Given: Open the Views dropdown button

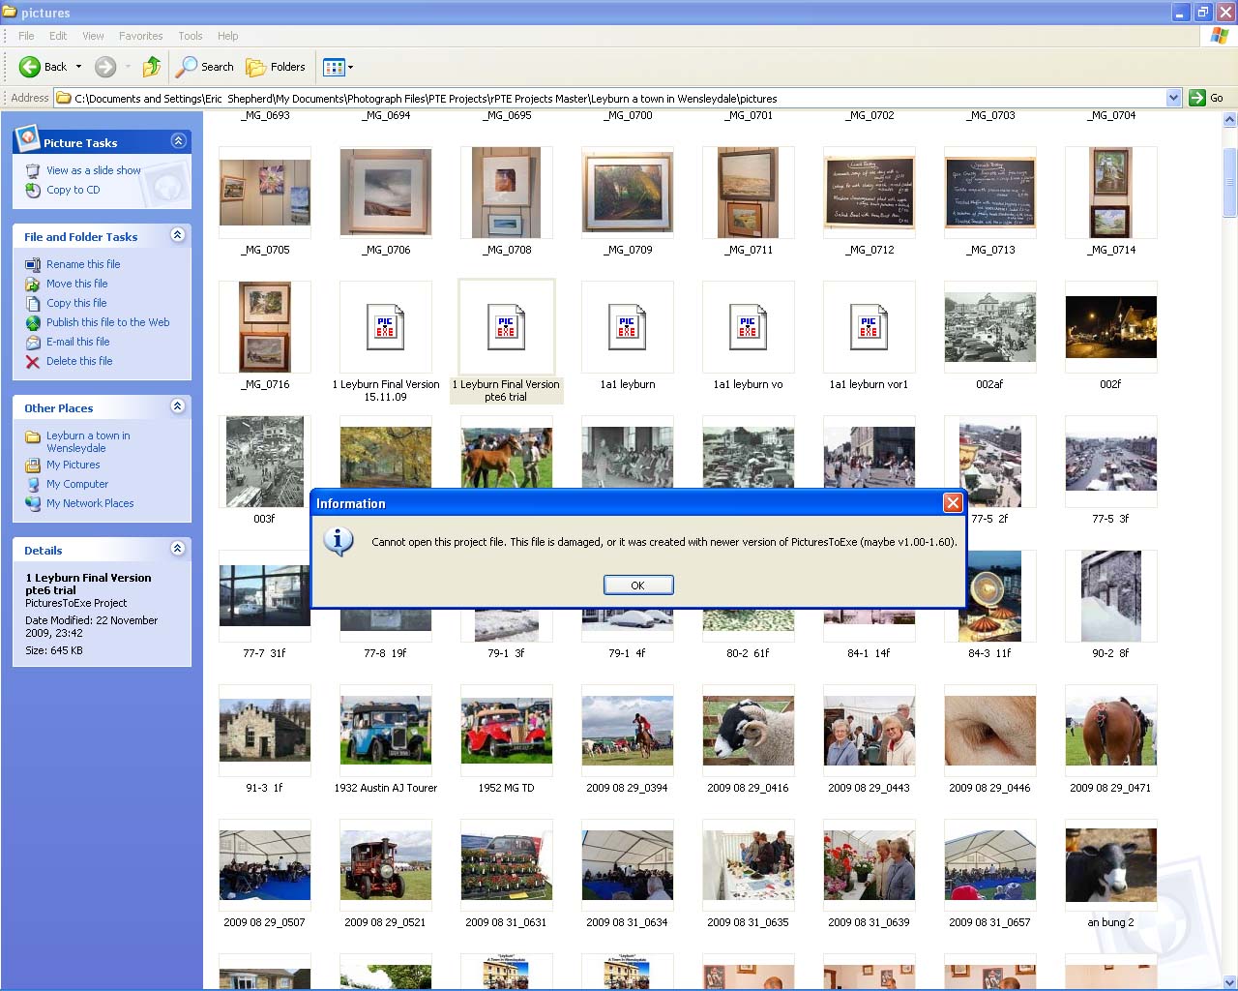Looking at the screenshot, I should tap(338, 67).
